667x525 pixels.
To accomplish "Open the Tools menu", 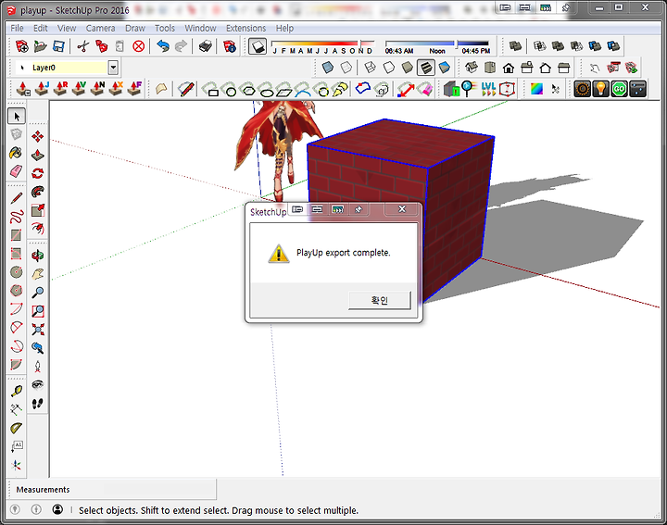I will click(165, 28).
